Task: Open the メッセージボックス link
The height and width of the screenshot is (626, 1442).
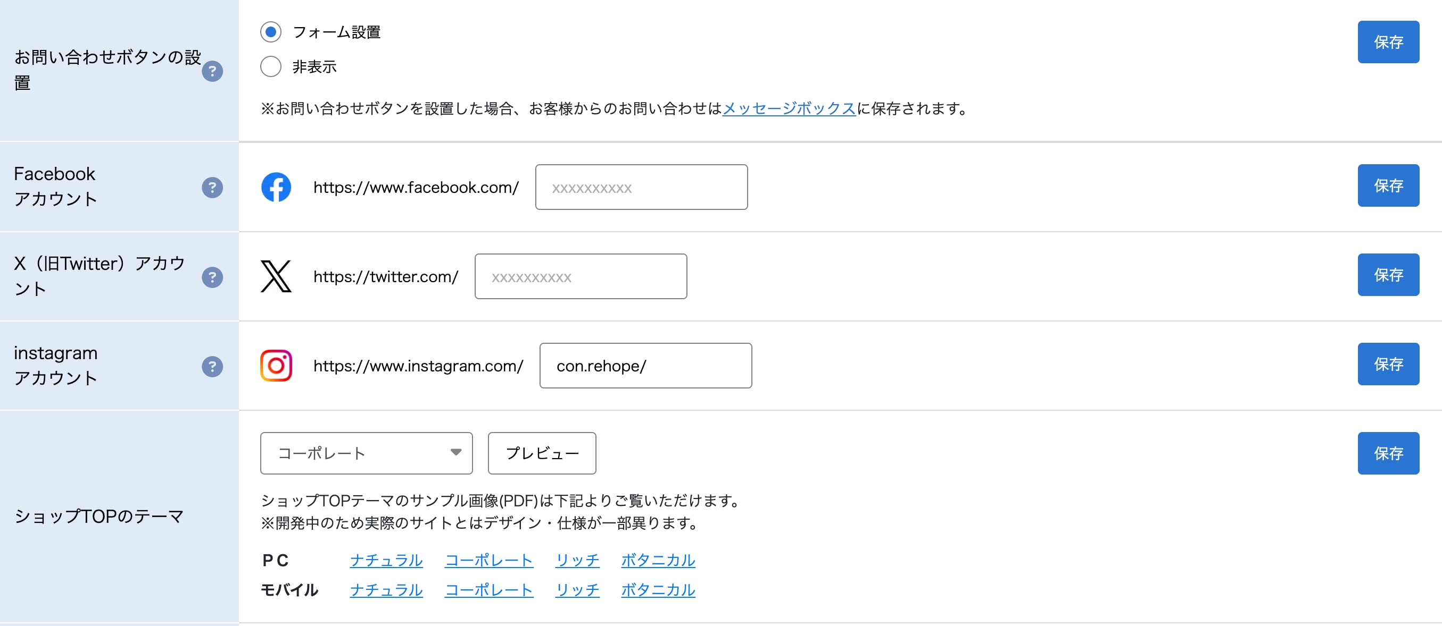Action: pyautogui.click(x=789, y=108)
